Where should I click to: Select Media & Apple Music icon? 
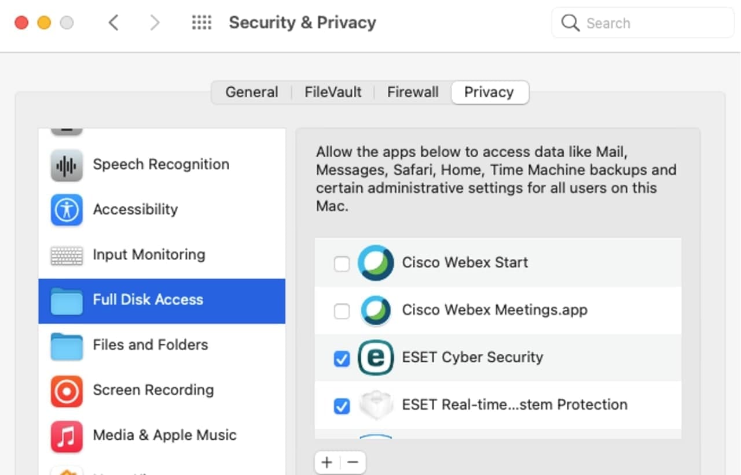point(67,436)
